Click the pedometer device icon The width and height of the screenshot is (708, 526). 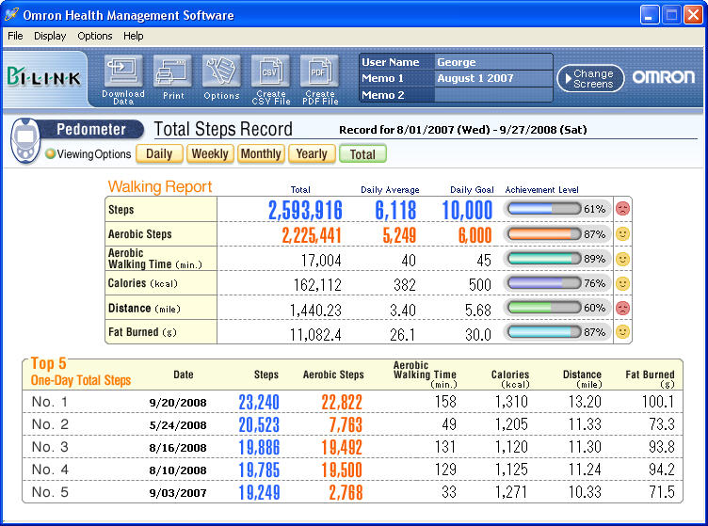(24, 142)
